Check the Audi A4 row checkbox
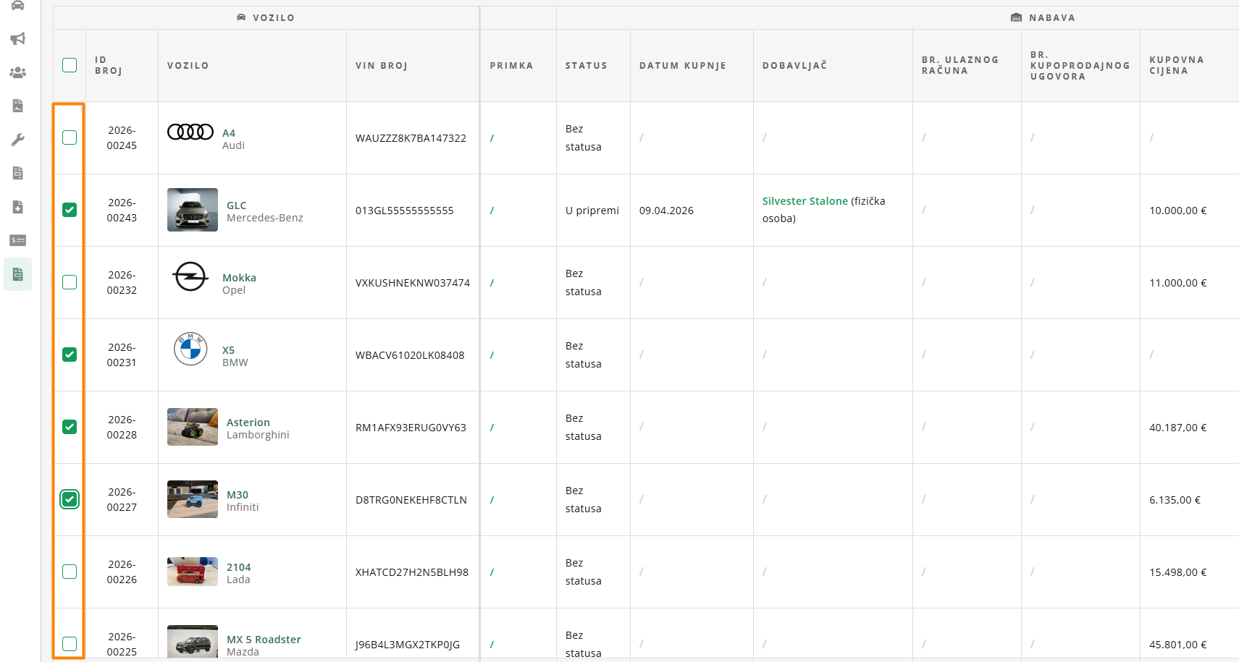Viewport: 1239px width, 662px height. coord(70,137)
